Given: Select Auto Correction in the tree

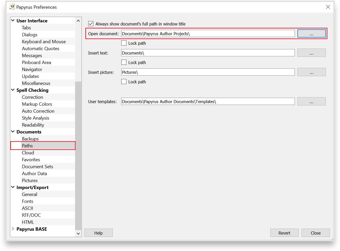Looking at the screenshot, I should [x=38, y=111].
